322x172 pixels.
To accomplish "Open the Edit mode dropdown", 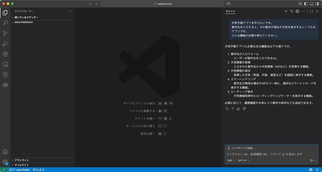I will click(x=231, y=160).
